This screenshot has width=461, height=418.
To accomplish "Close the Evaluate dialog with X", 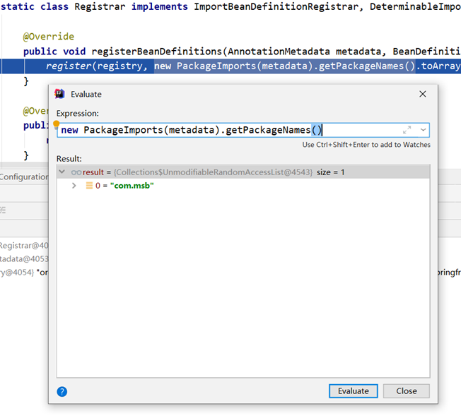I will 423,94.
